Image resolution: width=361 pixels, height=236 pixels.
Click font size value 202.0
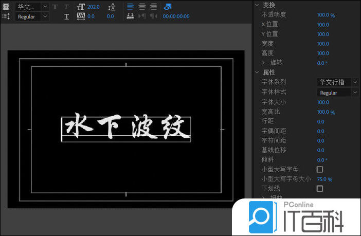pos(94,7)
